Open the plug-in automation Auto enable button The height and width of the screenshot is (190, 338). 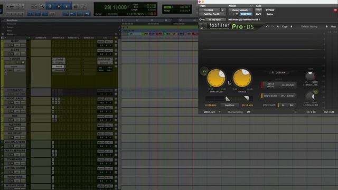[258, 10]
